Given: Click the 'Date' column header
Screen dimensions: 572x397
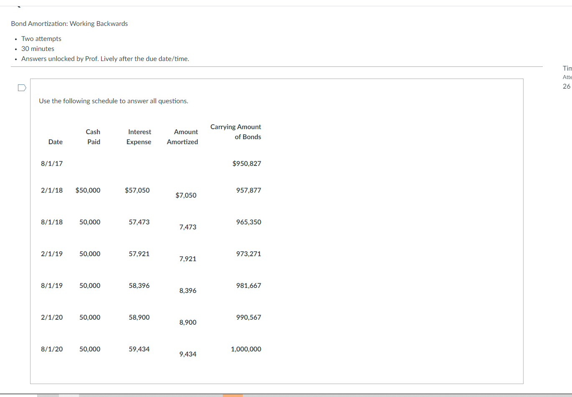Looking at the screenshot, I should point(56,142).
